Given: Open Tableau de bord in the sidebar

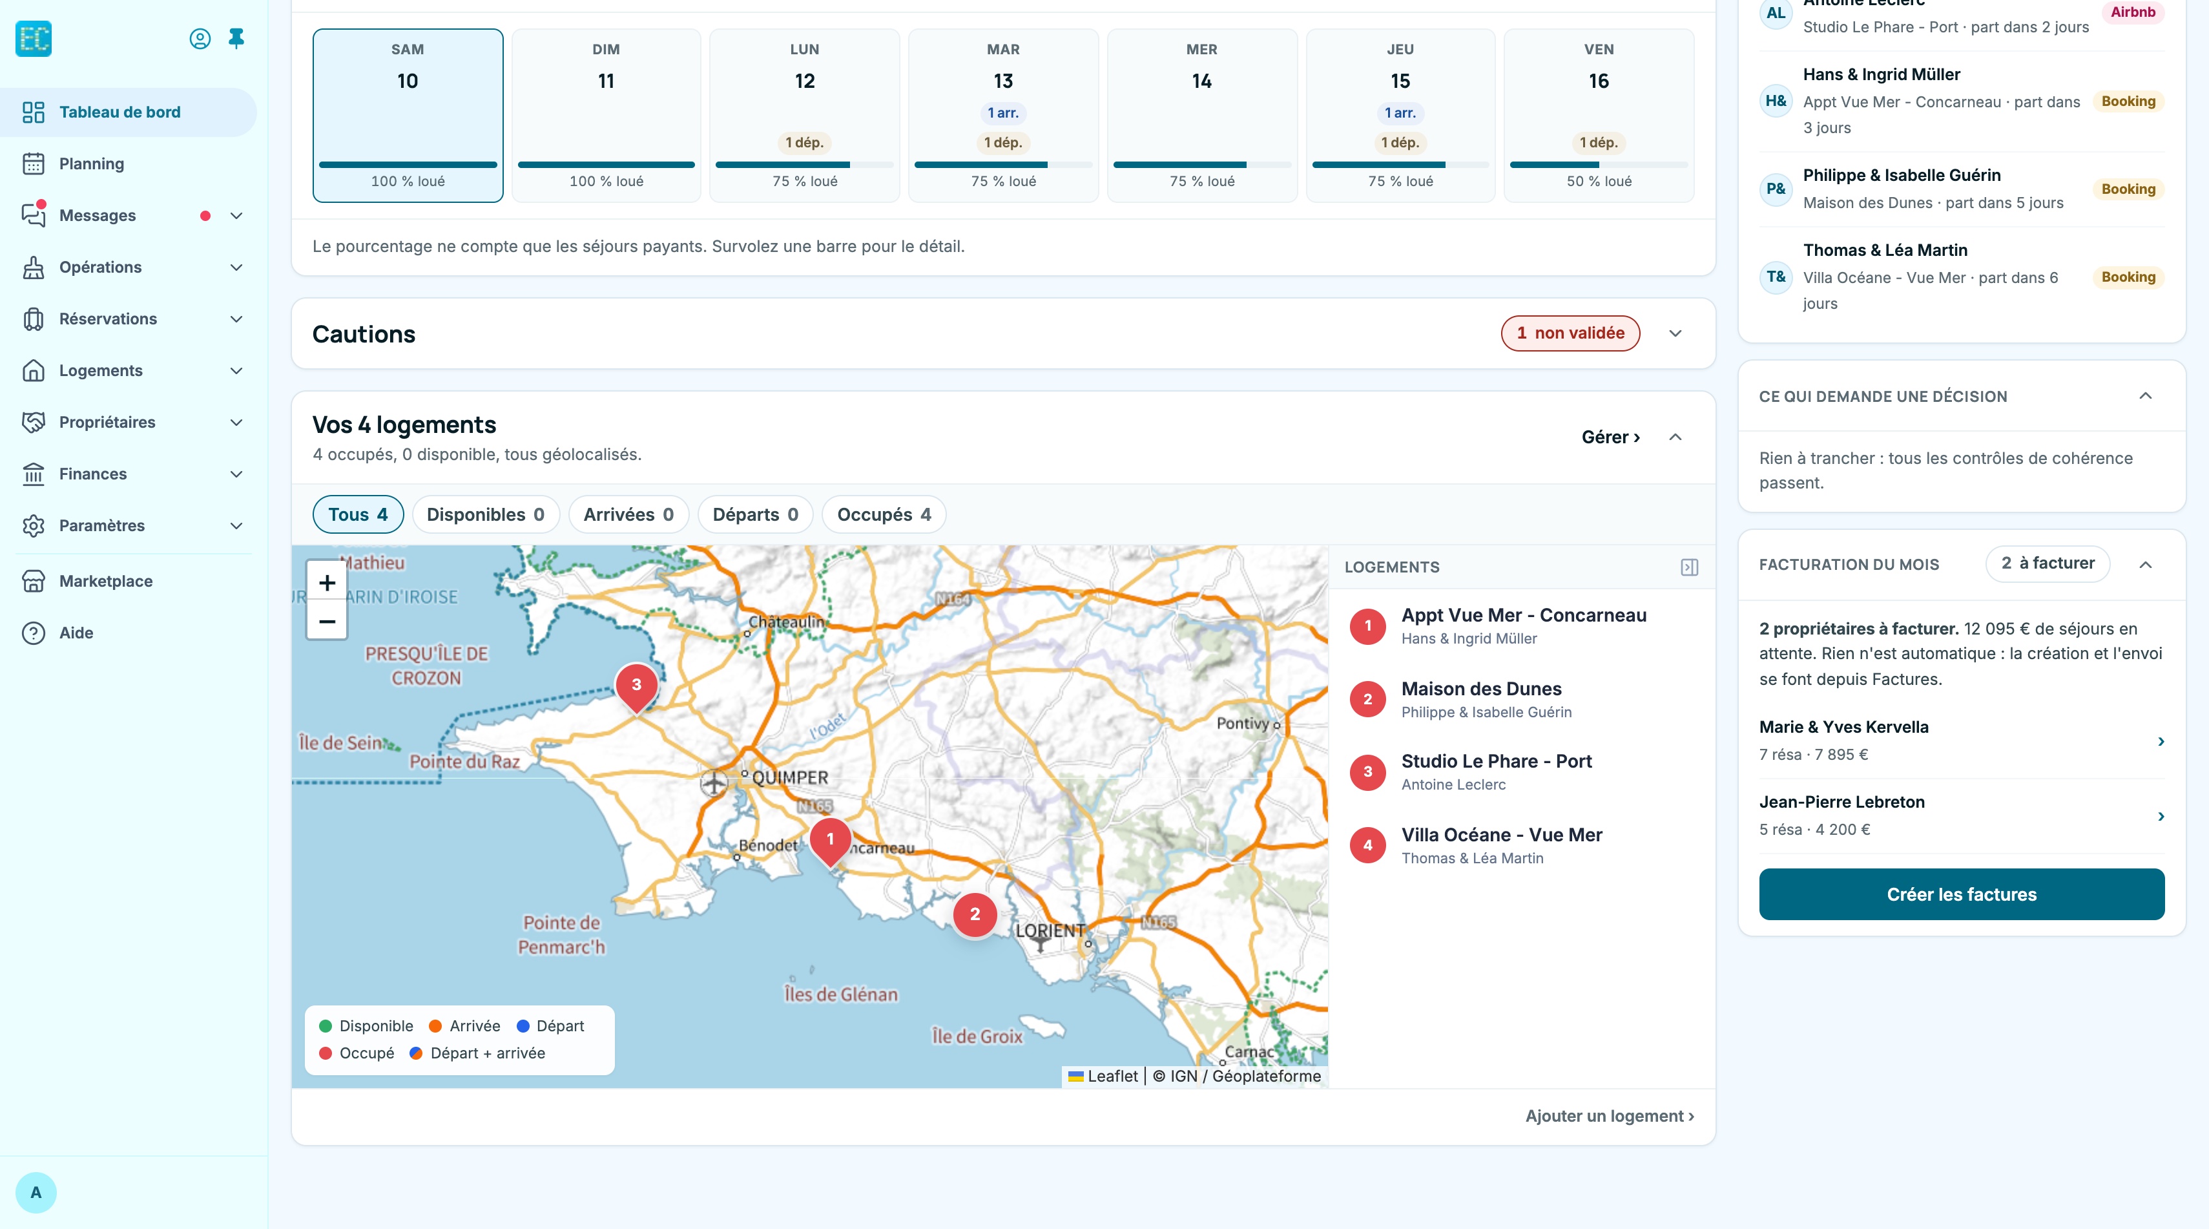Looking at the screenshot, I should click(x=129, y=112).
